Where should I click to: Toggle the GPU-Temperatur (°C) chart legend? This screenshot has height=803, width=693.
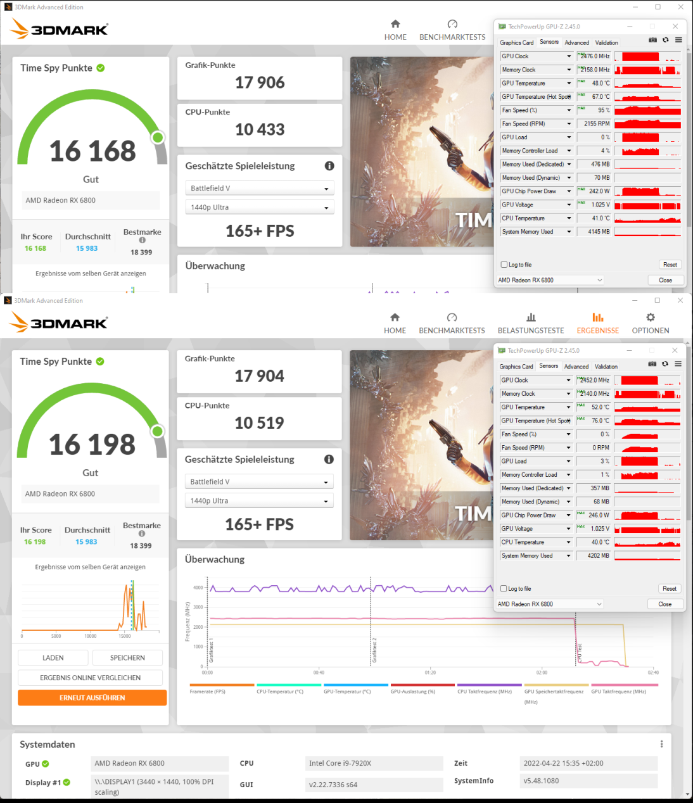pos(355,688)
